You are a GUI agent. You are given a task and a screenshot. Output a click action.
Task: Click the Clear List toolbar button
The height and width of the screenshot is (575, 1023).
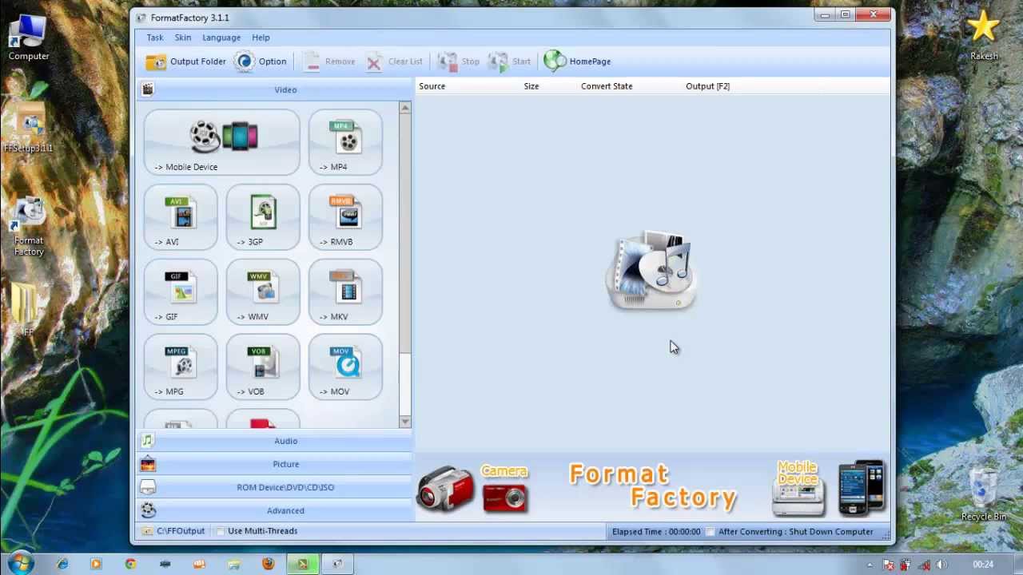(x=394, y=61)
